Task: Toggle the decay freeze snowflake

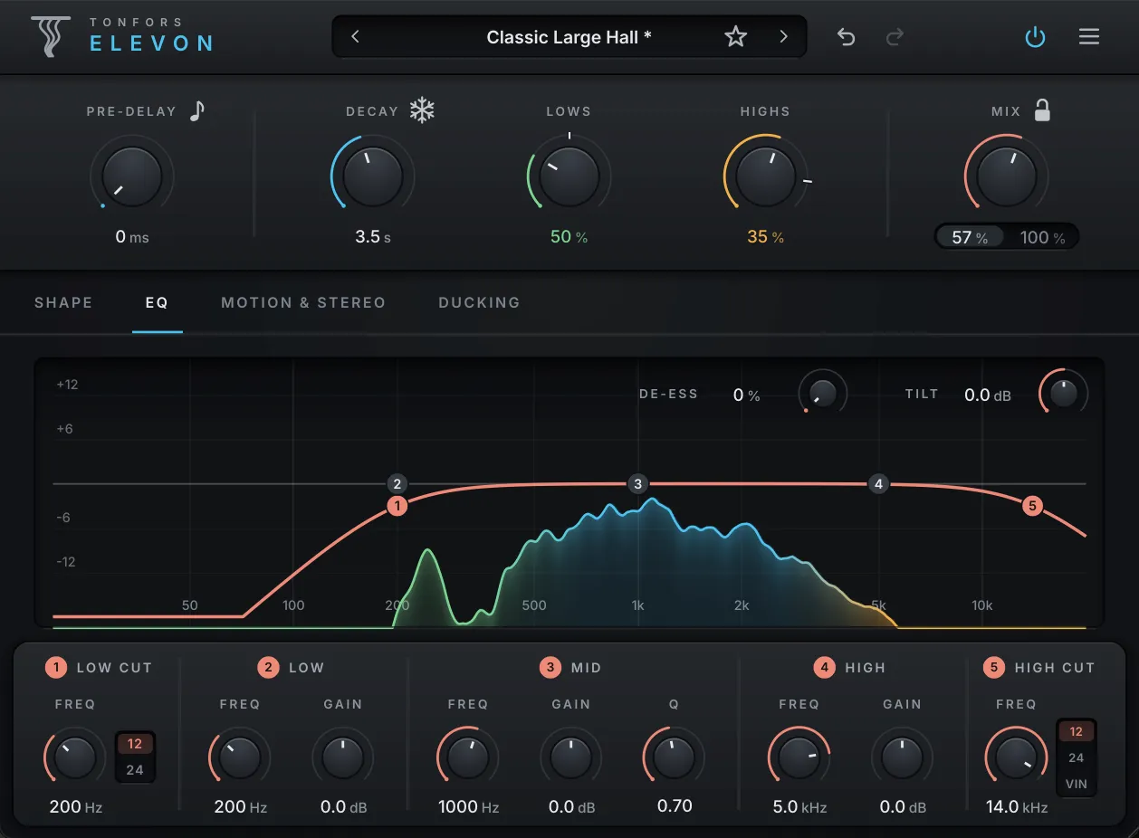Action: point(422,110)
